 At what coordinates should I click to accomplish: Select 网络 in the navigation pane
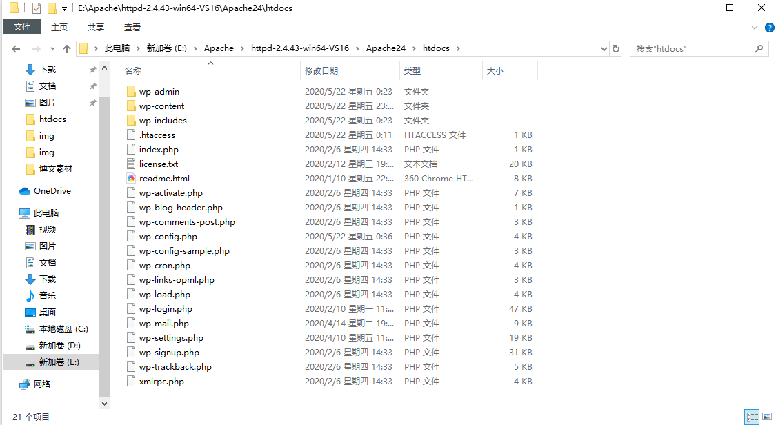point(42,384)
